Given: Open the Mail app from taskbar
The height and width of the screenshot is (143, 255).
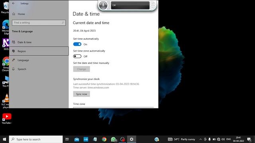Looking at the screenshot, I should pyautogui.click(x=76, y=139).
